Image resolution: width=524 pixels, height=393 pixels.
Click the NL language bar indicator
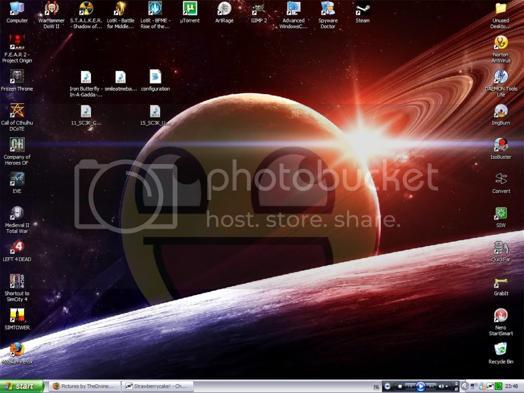tap(376, 387)
